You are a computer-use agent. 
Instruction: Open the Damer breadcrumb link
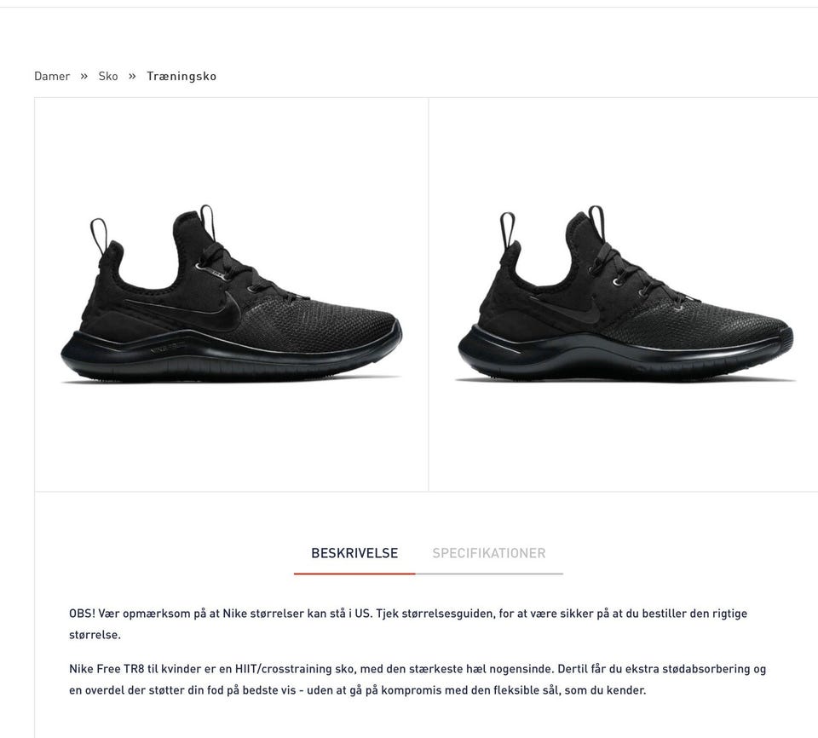coord(52,76)
